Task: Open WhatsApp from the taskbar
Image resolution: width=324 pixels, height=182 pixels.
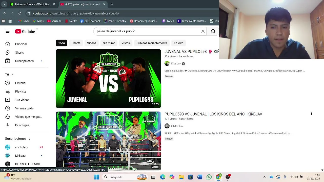Action: pos(209,177)
